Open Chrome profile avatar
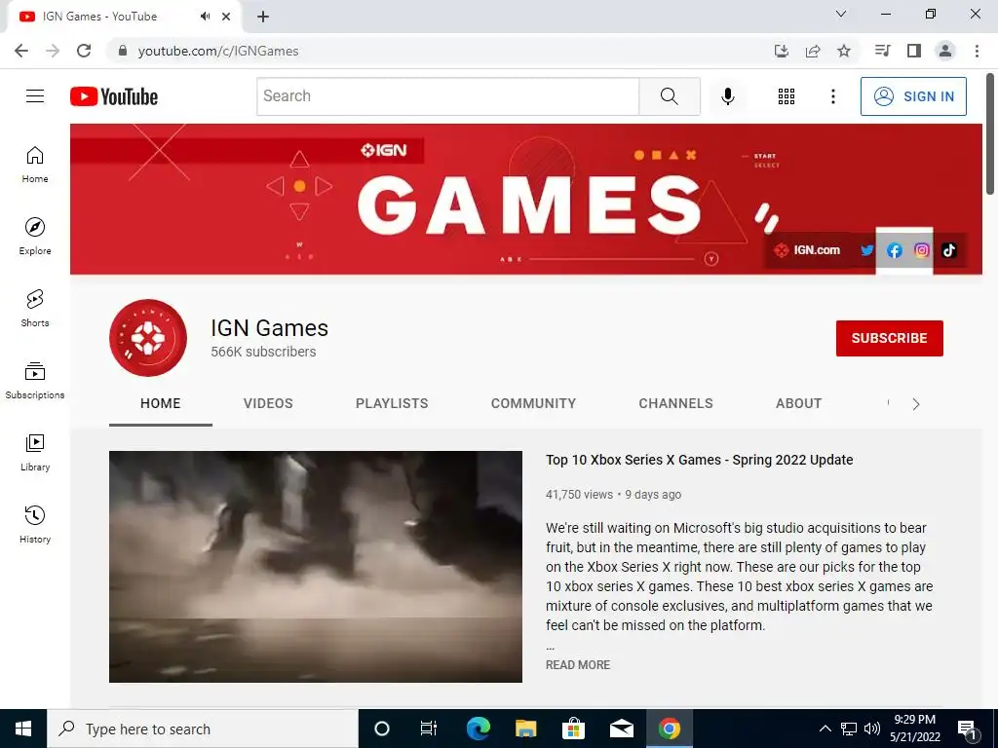 click(x=945, y=51)
